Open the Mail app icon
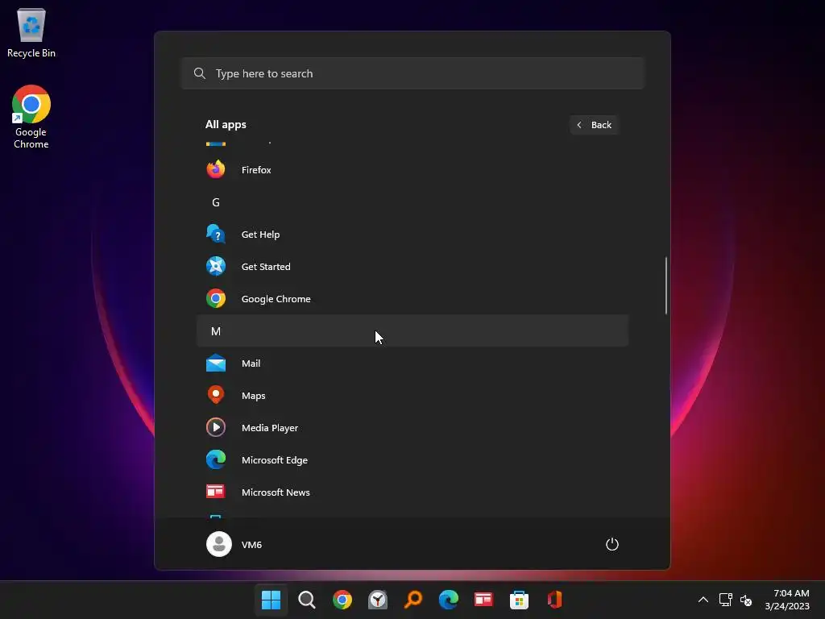The image size is (825, 619). [216, 364]
